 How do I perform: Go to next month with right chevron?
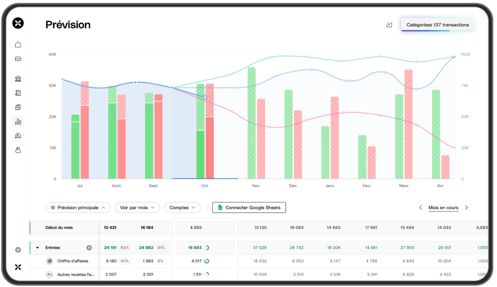pyautogui.click(x=466, y=208)
